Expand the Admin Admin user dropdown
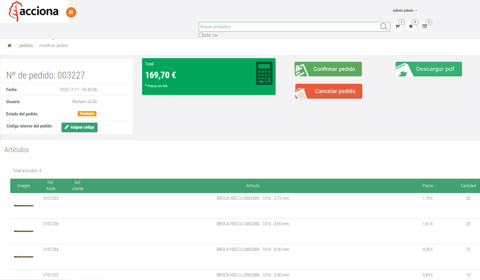The image size is (480, 280). [405, 11]
